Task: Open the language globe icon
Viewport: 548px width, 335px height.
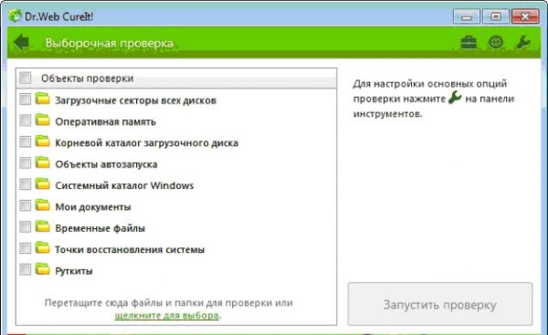Action: [496, 43]
